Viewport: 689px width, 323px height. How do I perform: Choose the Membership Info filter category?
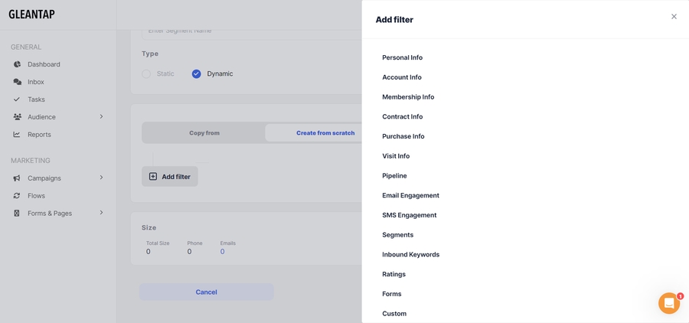tap(408, 97)
